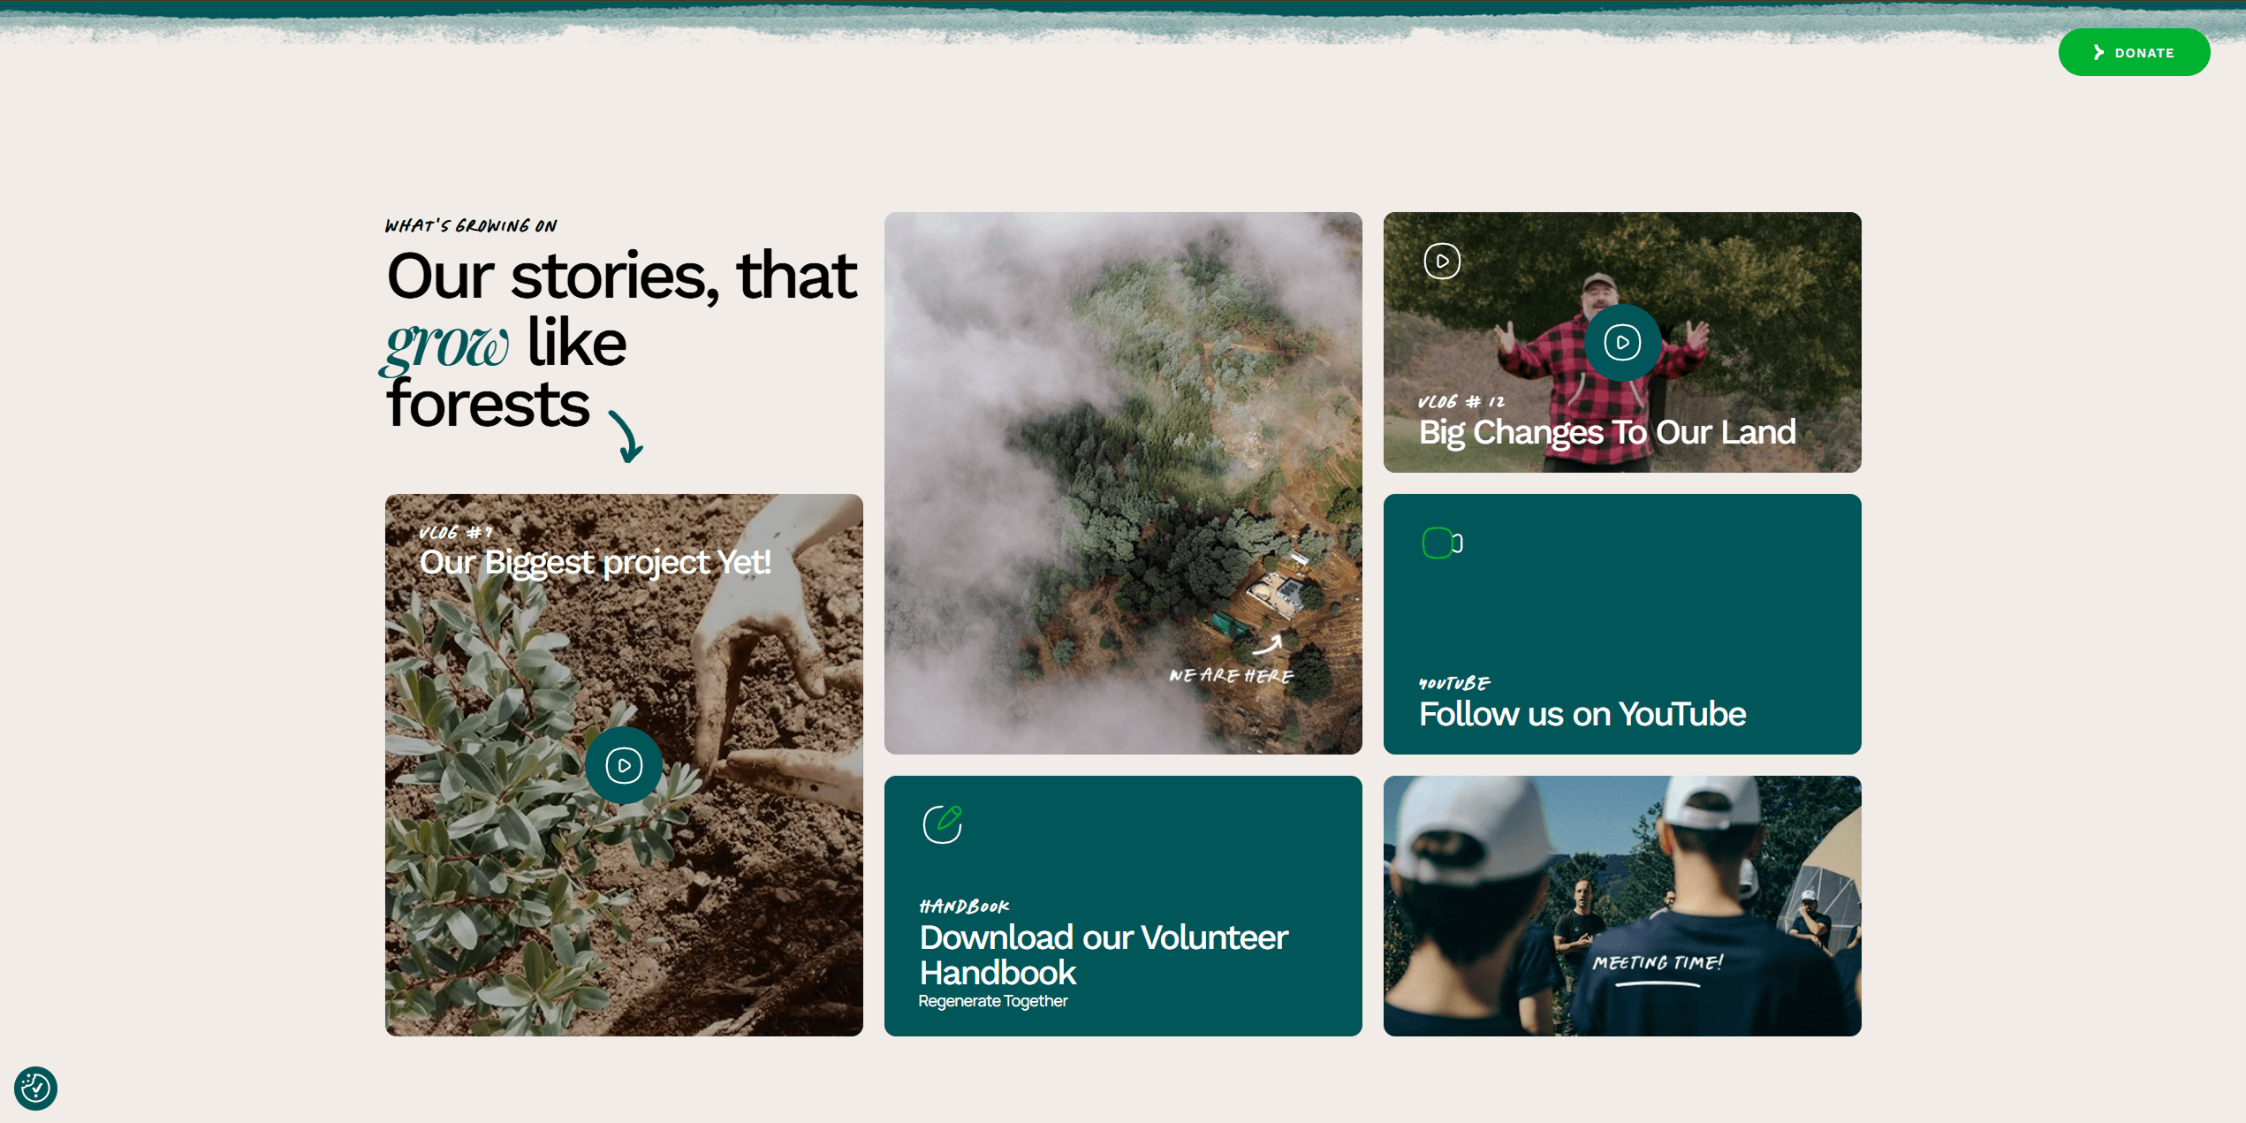The width and height of the screenshot is (2246, 1123).
Task: Click the What's Growing On label
Action: (471, 226)
